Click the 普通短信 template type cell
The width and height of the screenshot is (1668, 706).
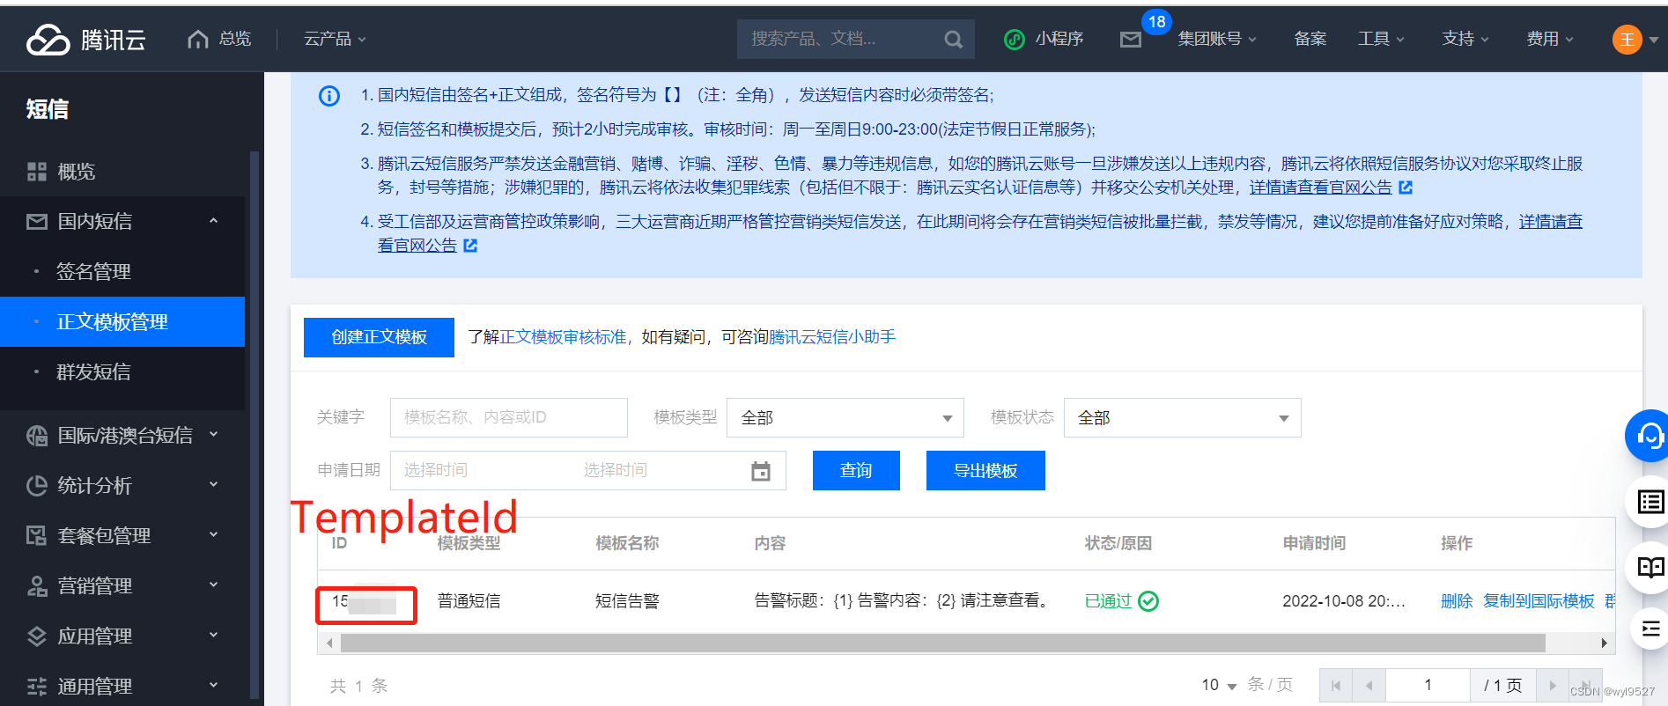[469, 601]
